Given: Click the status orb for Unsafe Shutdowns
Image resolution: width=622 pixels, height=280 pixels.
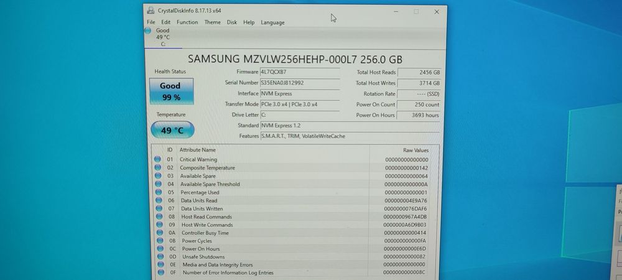Looking at the screenshot, I should pyautogui.click(x=160, y=256).
